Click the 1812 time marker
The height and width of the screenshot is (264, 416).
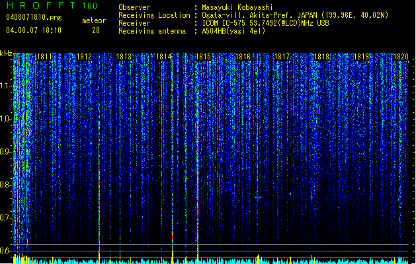click(85, 57)
